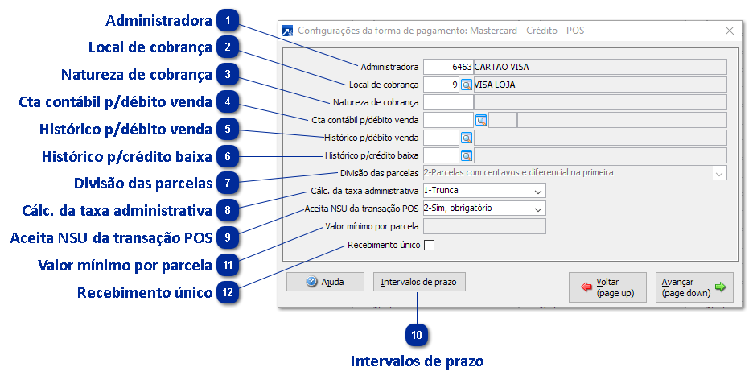Viewport: 753px width, 384px height.
Task: Focus the Local de cobrança code field
Action: click(x=440, y=85)
